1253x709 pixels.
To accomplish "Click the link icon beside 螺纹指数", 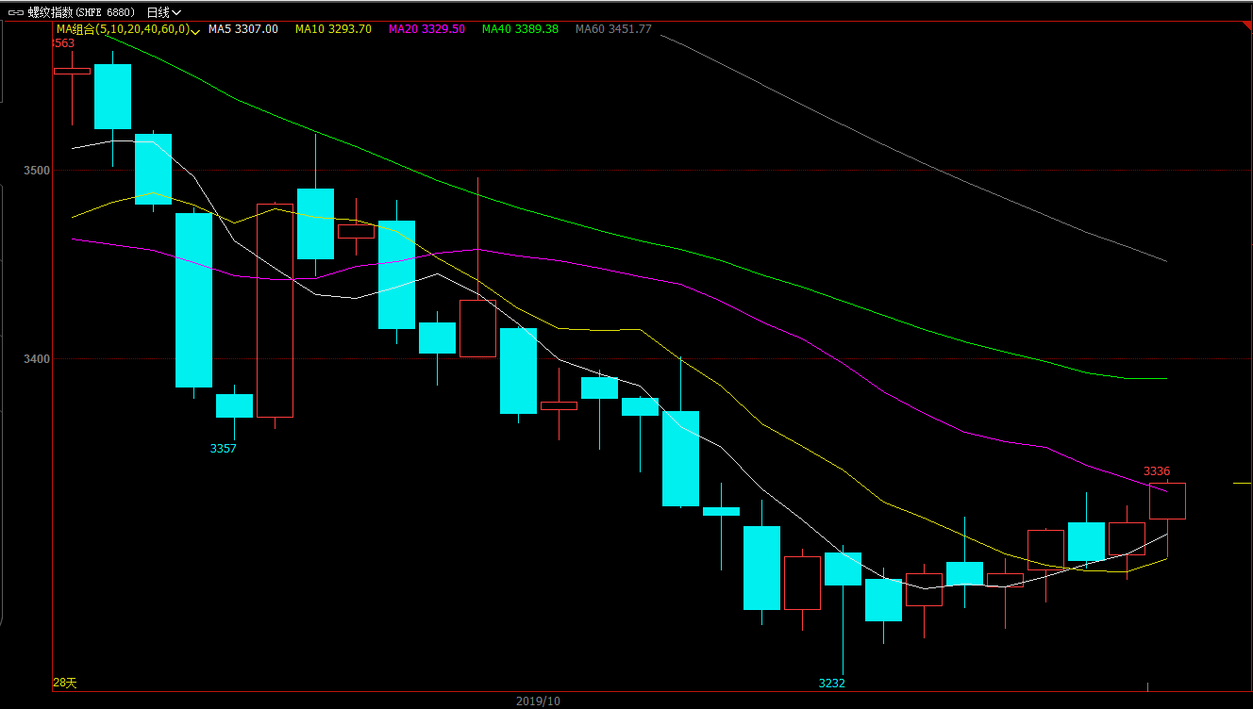I will tap(15, 12).
